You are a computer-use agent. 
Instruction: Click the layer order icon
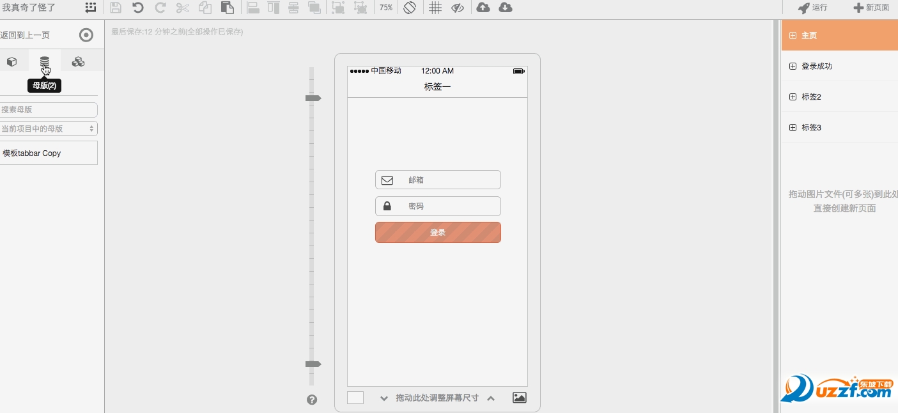point(314,8)
